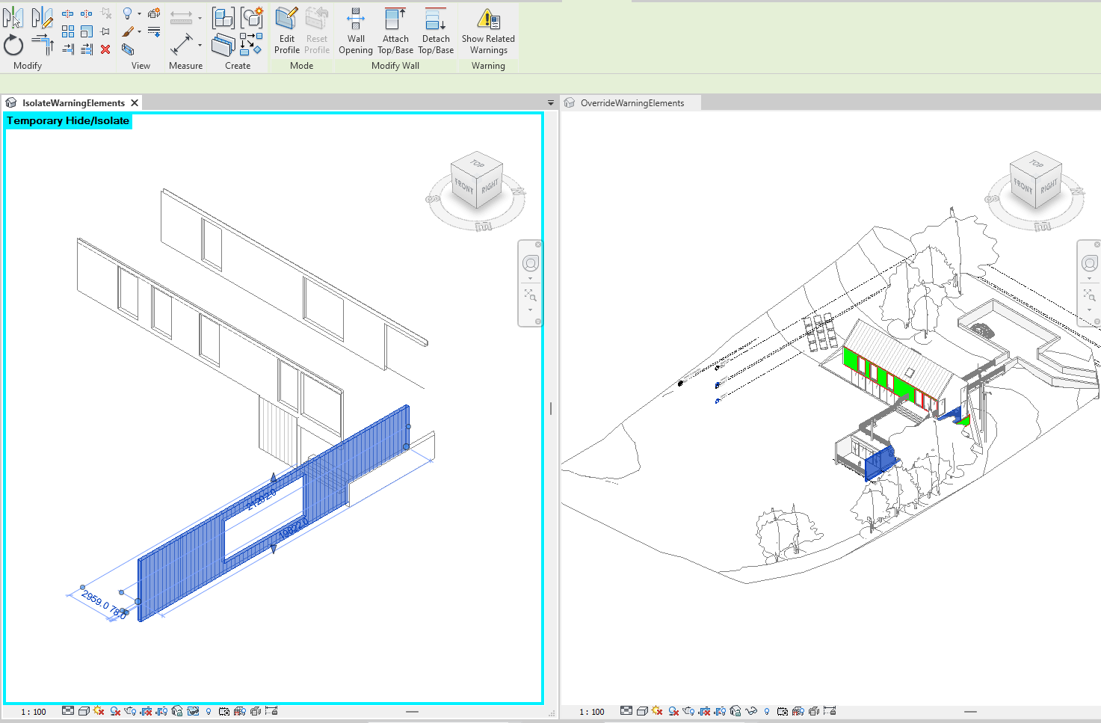
Task: Click the Rotate tool icon
Action: pyautogui.click(x=13, y=45)
